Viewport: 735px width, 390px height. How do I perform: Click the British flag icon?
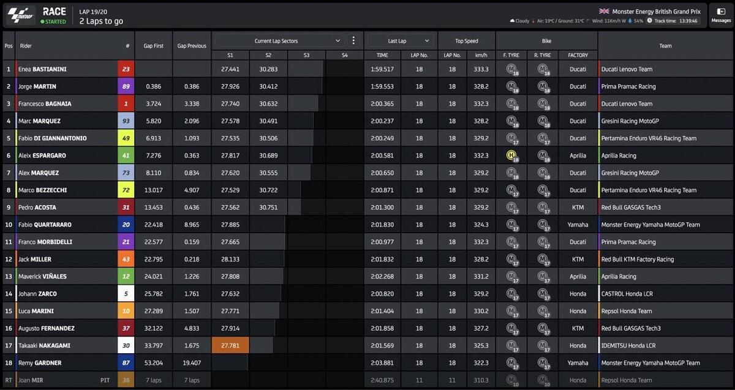(x=603, y=11)
